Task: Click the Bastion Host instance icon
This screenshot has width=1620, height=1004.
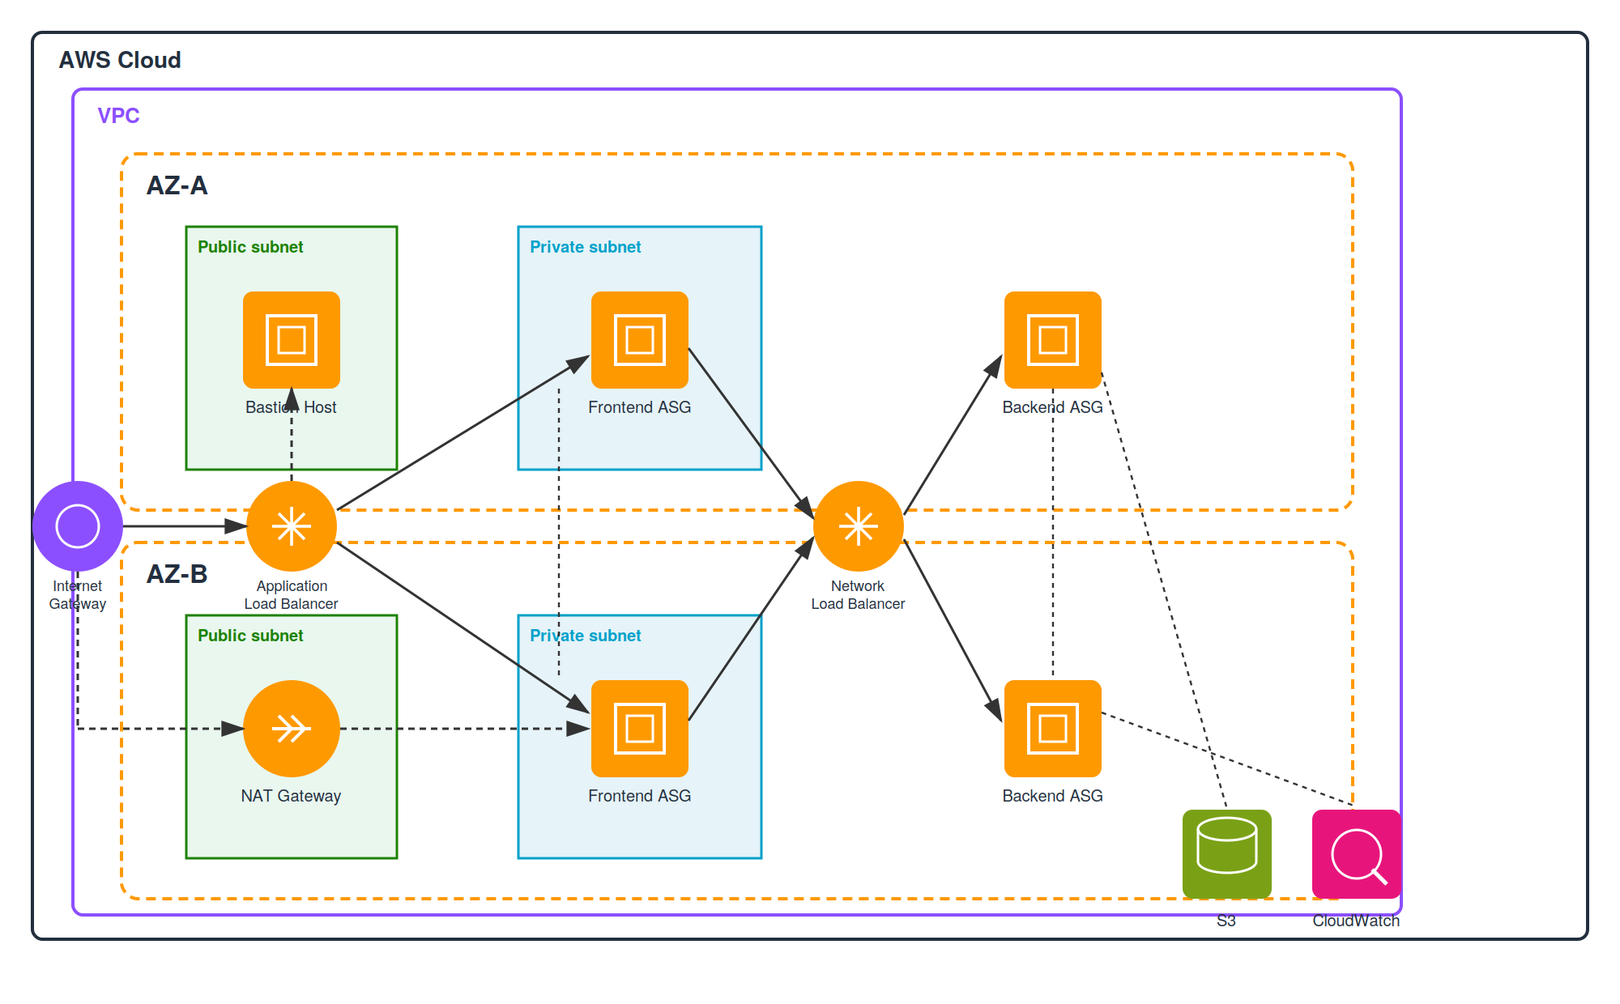Action: click(292, 340)
